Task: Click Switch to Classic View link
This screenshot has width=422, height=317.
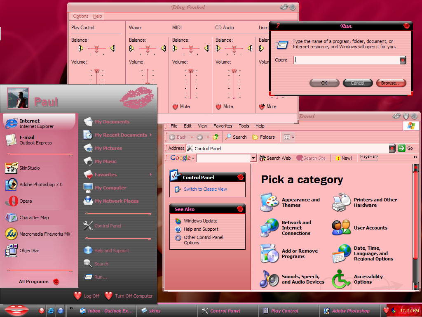Action: pyautogui.click(x=205, y=189)
